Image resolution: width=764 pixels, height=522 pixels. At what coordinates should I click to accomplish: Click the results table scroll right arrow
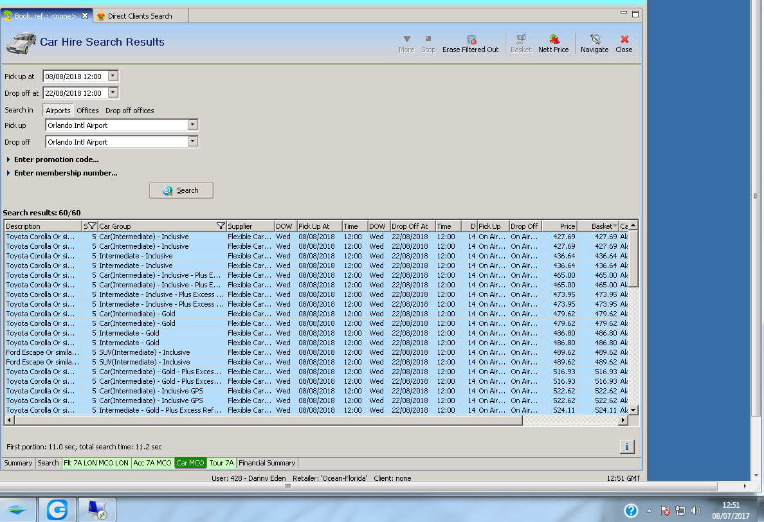623,420
